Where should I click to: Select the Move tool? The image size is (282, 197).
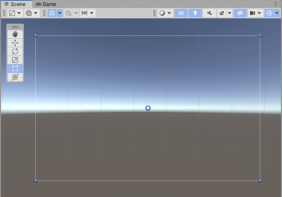pyautogui.click(x=15, y=43)
